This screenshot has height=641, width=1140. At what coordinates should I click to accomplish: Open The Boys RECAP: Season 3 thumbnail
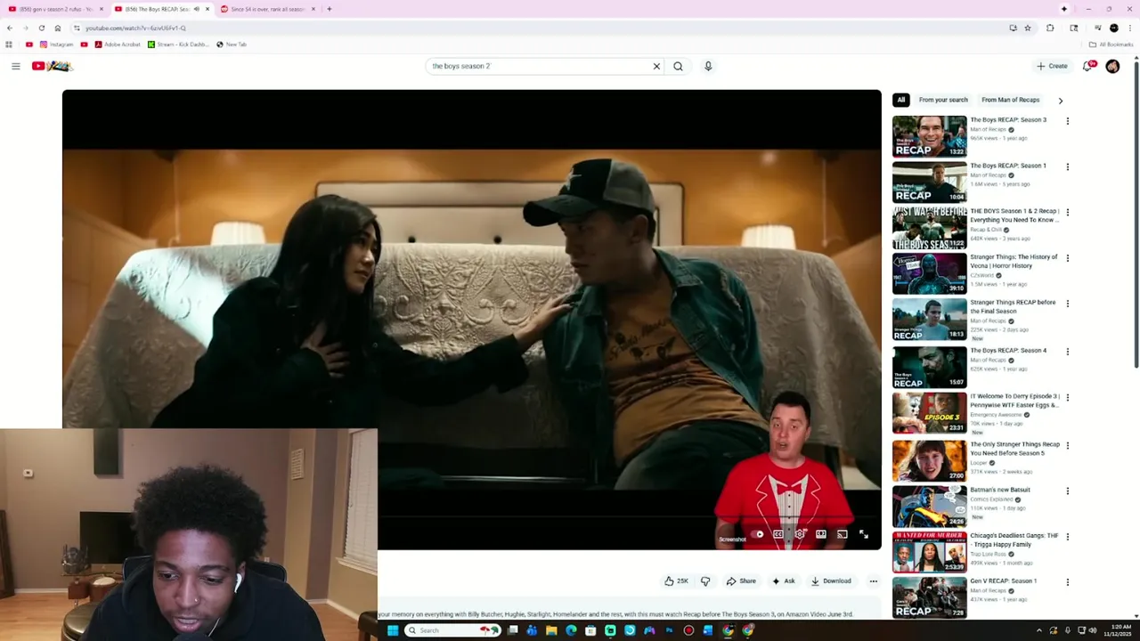coord(929,136)
